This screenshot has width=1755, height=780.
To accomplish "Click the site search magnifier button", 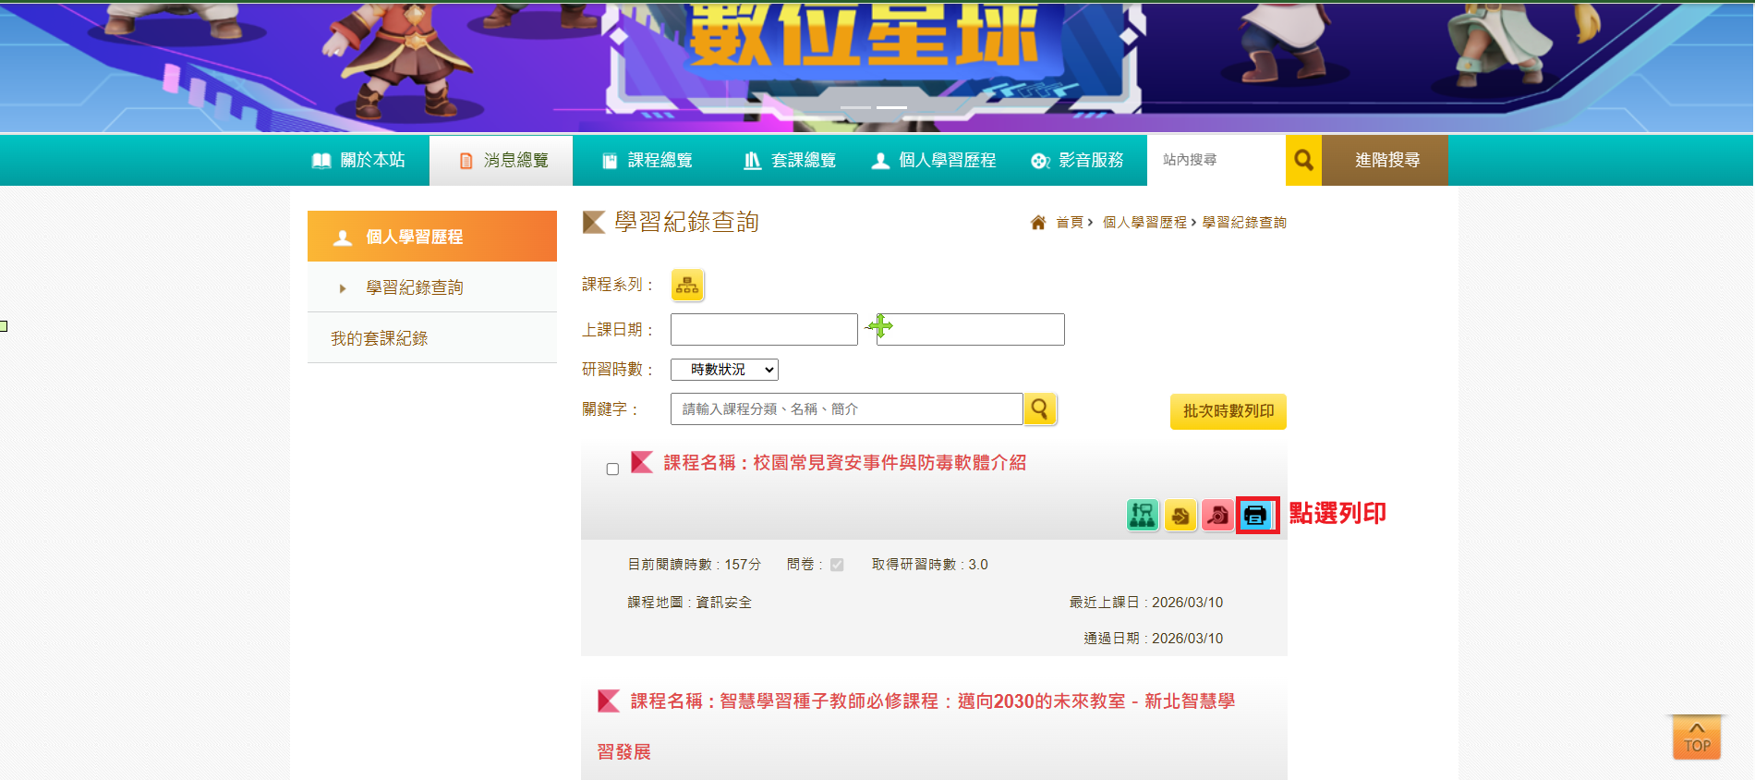I will tap(1303, 160).
